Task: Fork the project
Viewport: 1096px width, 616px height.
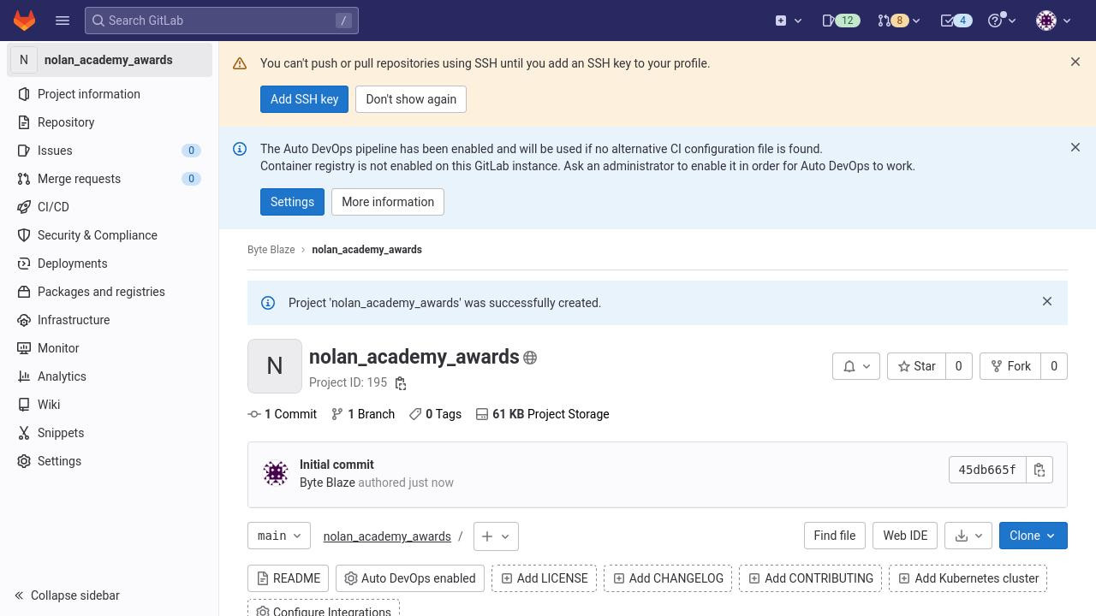Action: pyautogui.click(x=1010, y=366)
